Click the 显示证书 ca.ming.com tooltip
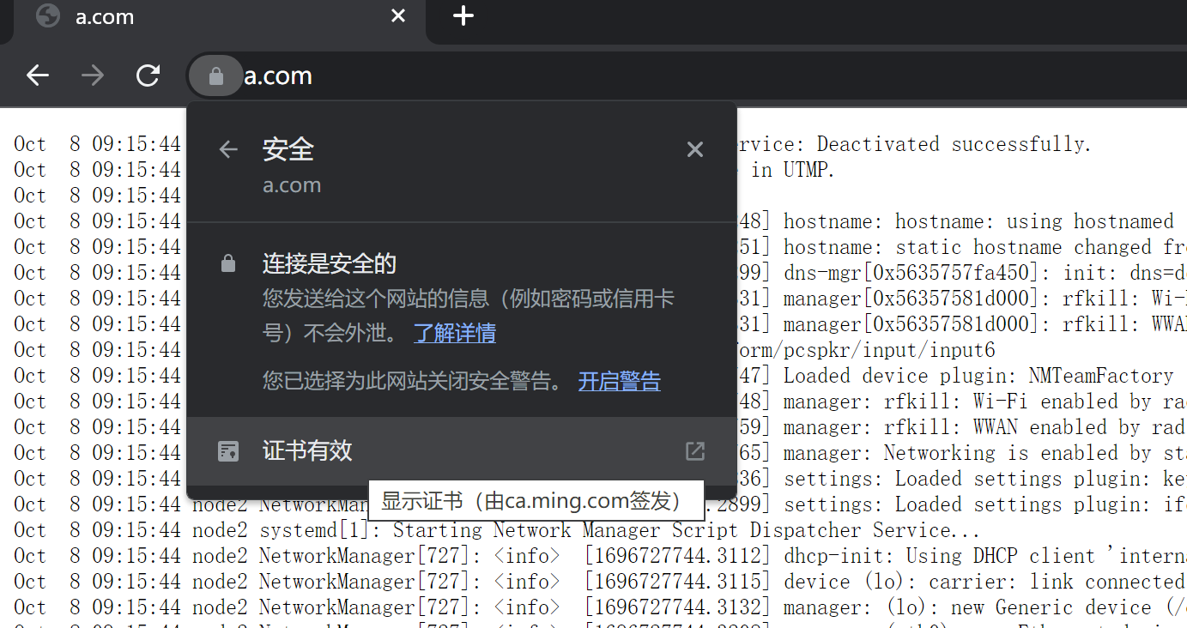The height and width of the screenshot is (628, 1187). tap(535, 500)
